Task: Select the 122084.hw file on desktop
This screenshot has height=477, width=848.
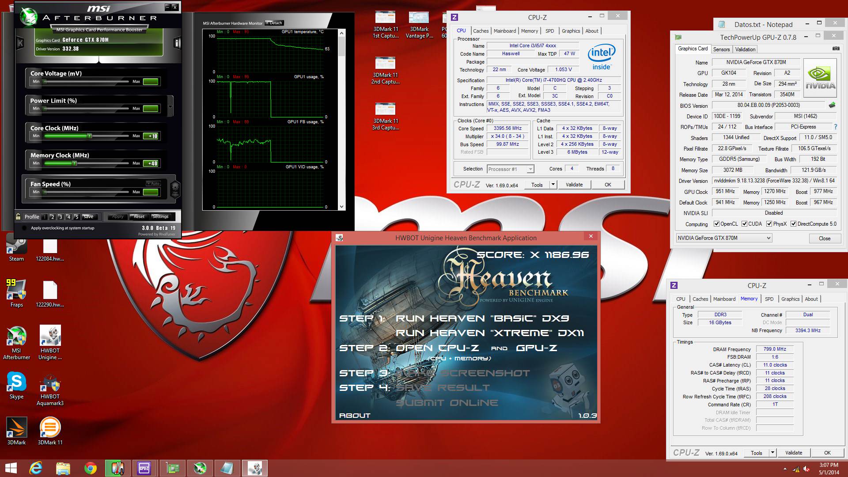Action: (x=50, y=250)
